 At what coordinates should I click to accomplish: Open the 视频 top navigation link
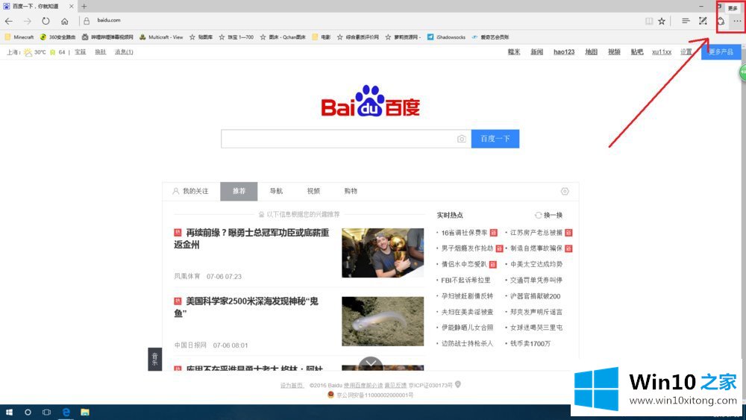614,51
